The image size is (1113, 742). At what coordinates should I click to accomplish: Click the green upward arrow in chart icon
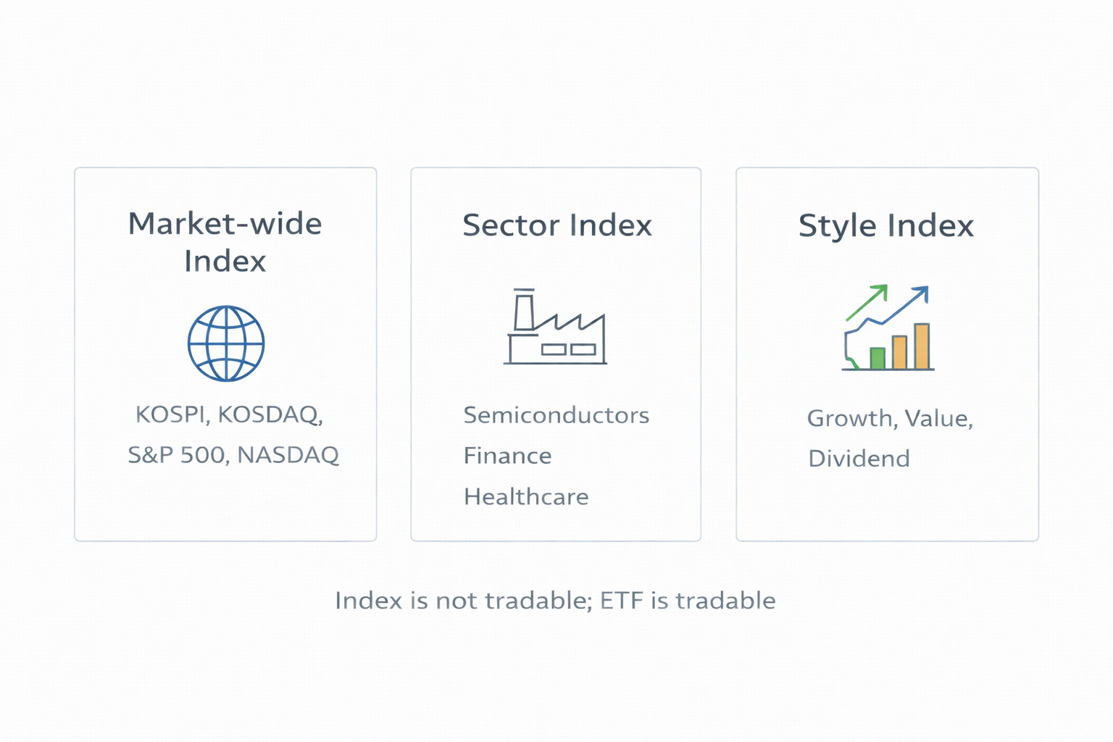(x=868, y=301)
